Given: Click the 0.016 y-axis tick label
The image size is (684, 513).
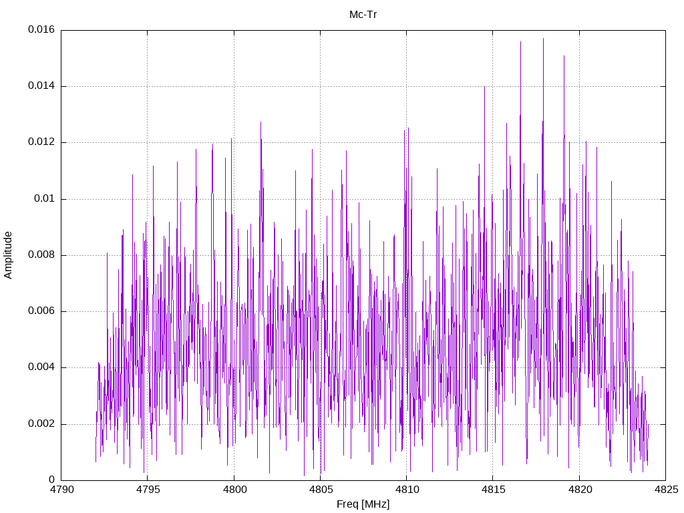Looking at the screenshot, I should pyautogui.click(x=41, y=29).
